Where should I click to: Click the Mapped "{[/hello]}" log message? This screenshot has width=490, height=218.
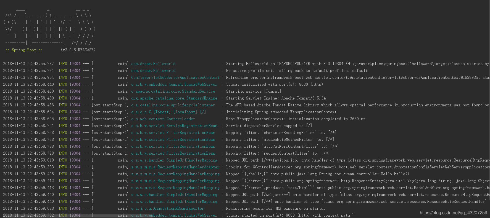point(318,174)
